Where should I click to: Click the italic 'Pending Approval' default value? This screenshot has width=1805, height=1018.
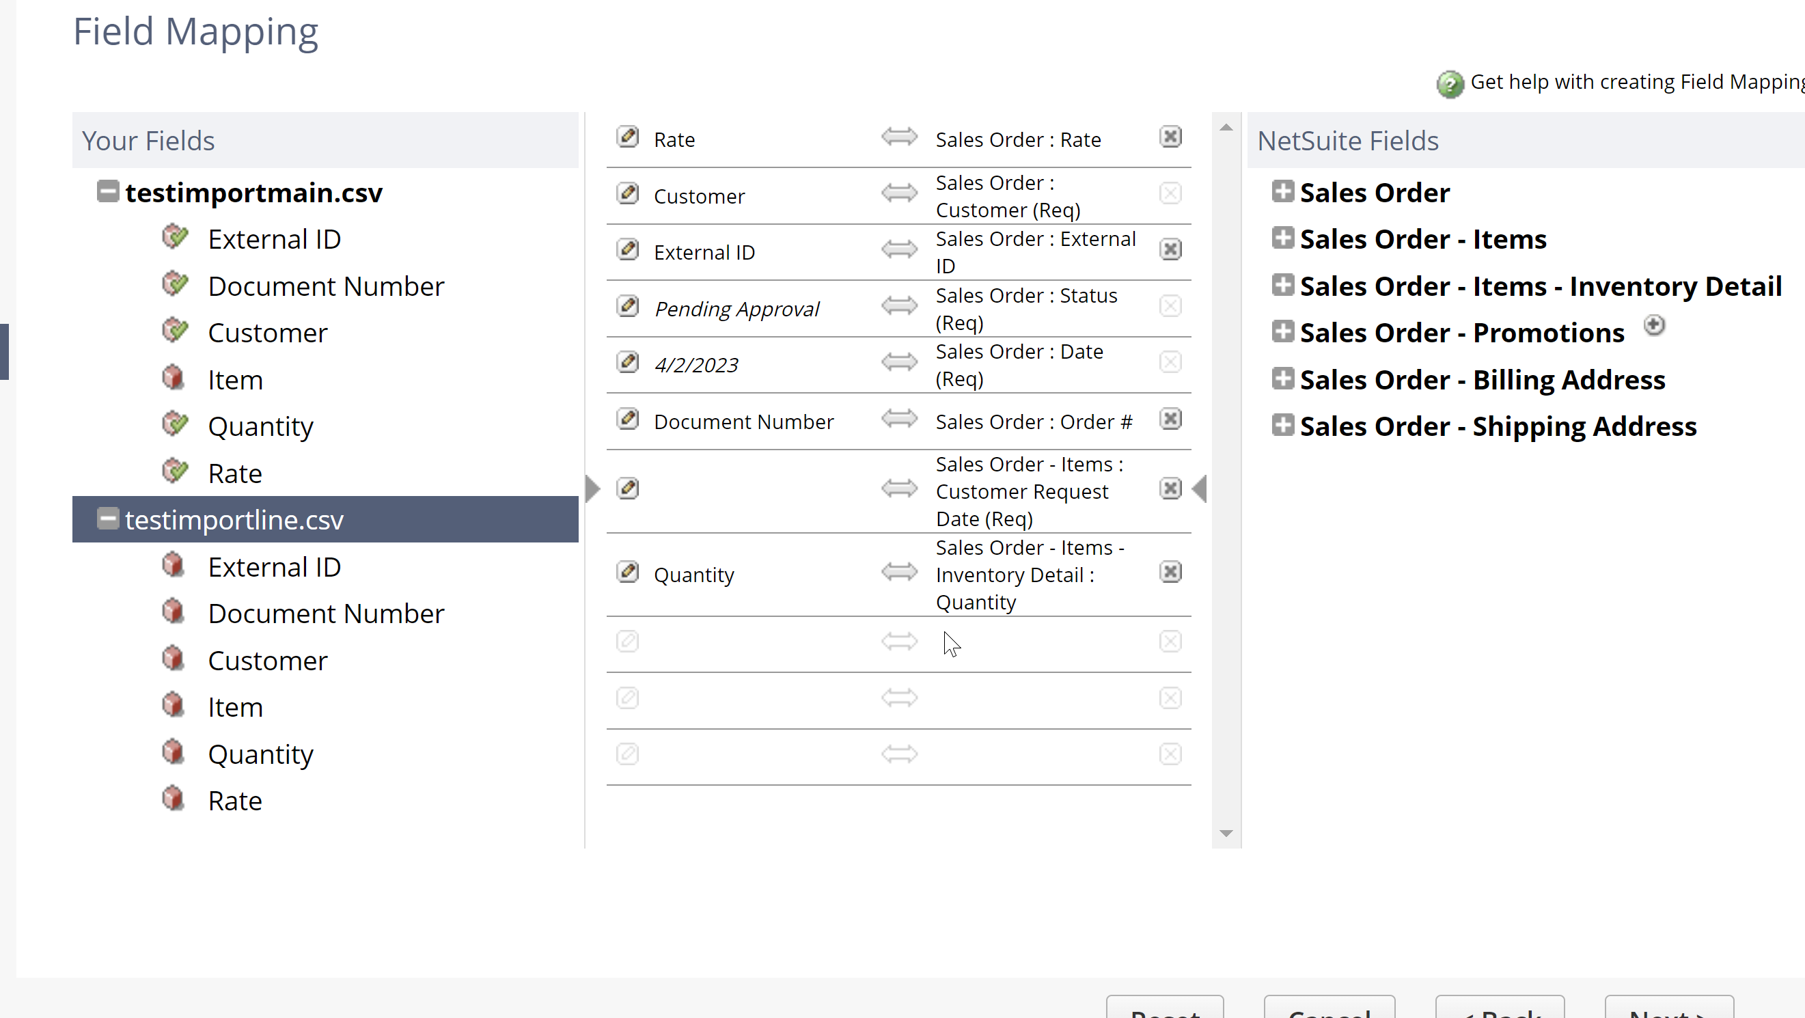click(736, 309)
